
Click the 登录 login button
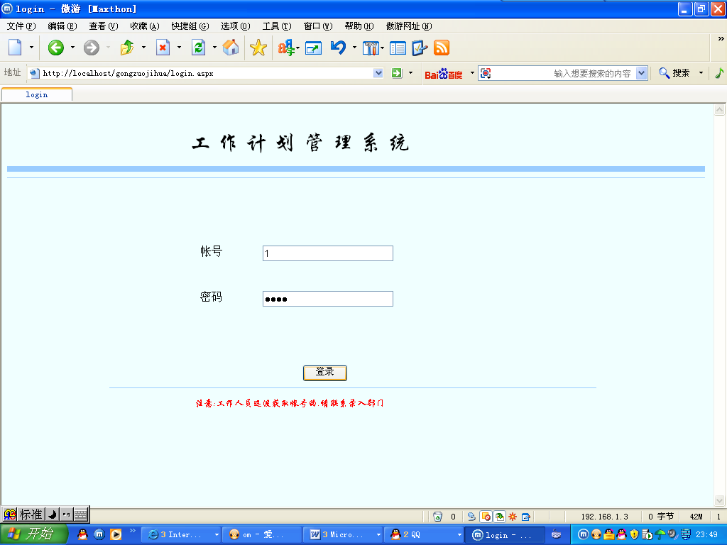point(324,373)
